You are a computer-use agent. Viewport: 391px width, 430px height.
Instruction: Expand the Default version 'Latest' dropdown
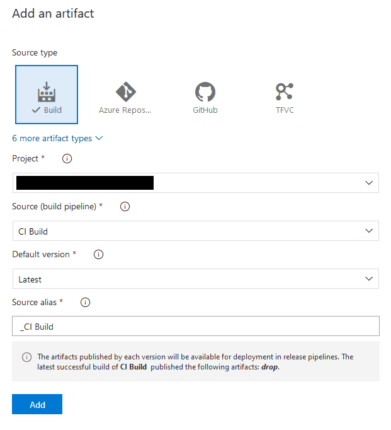[195, 279]
